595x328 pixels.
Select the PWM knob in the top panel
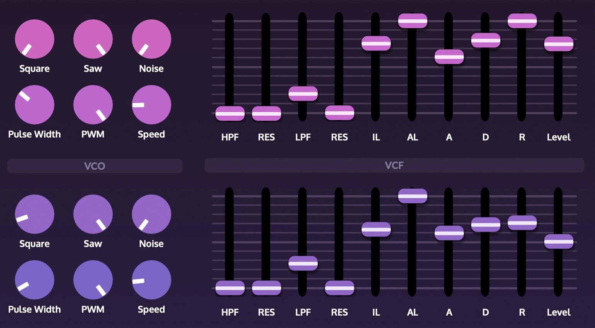coord(93,105)
